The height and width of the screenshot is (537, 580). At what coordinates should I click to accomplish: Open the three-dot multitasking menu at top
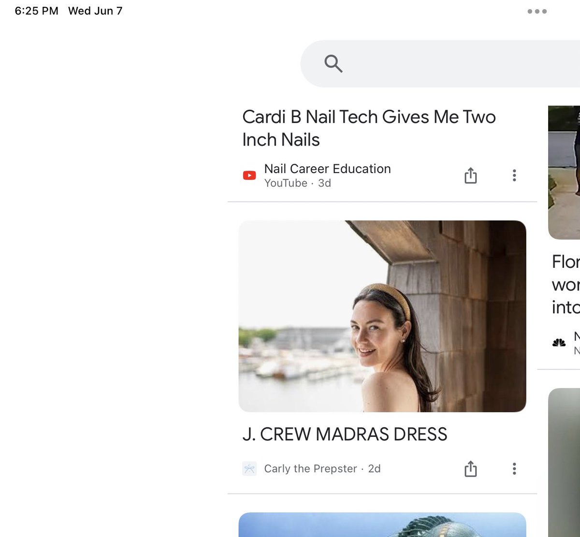(537, 11)
